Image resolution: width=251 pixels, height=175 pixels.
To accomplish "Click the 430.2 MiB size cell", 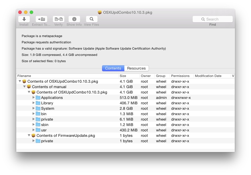I will click(129, 130).
